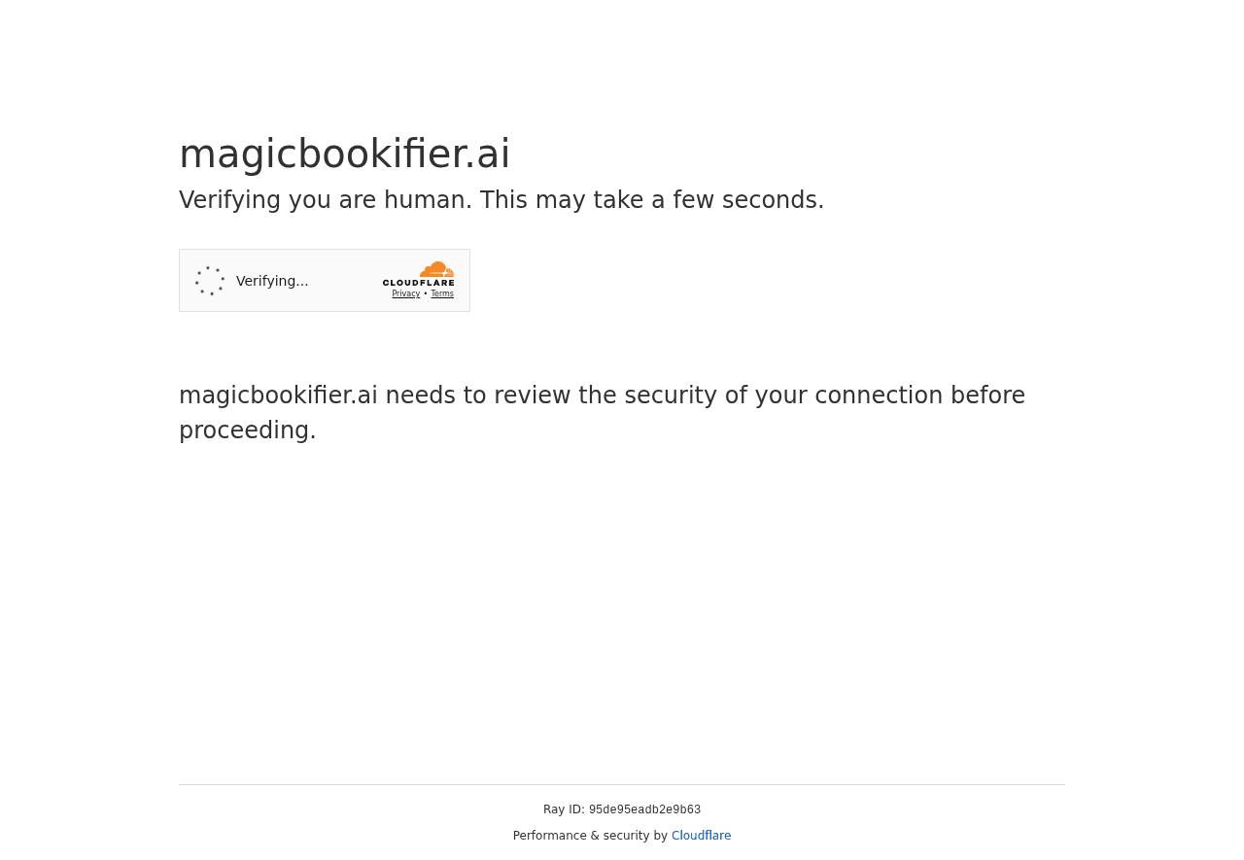Click the Cloudflare wordmark in the challenge widget
This screenshot has width=1244, height=860.
[418, 282]
